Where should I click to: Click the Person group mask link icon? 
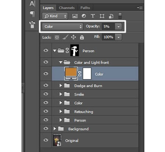[67, 51]
